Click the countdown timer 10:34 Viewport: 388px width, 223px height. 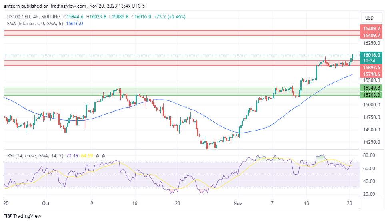coord(369,61)
